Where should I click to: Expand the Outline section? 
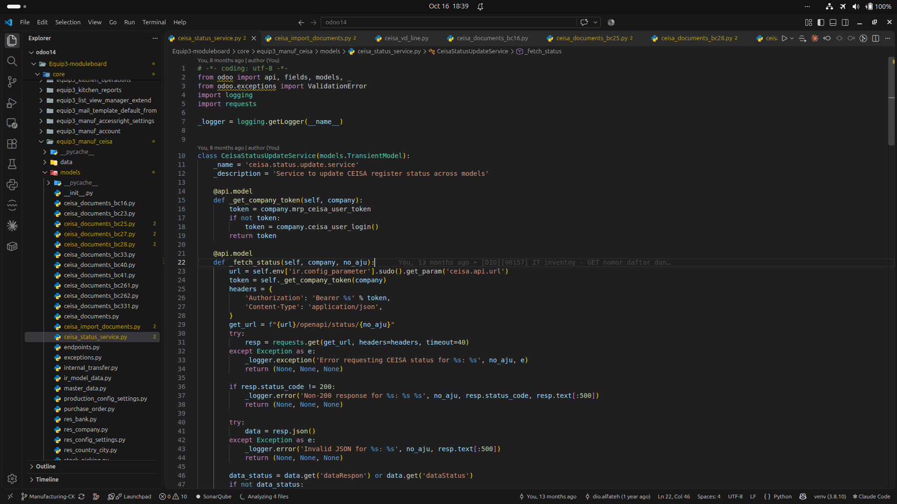tap(45, 466)
